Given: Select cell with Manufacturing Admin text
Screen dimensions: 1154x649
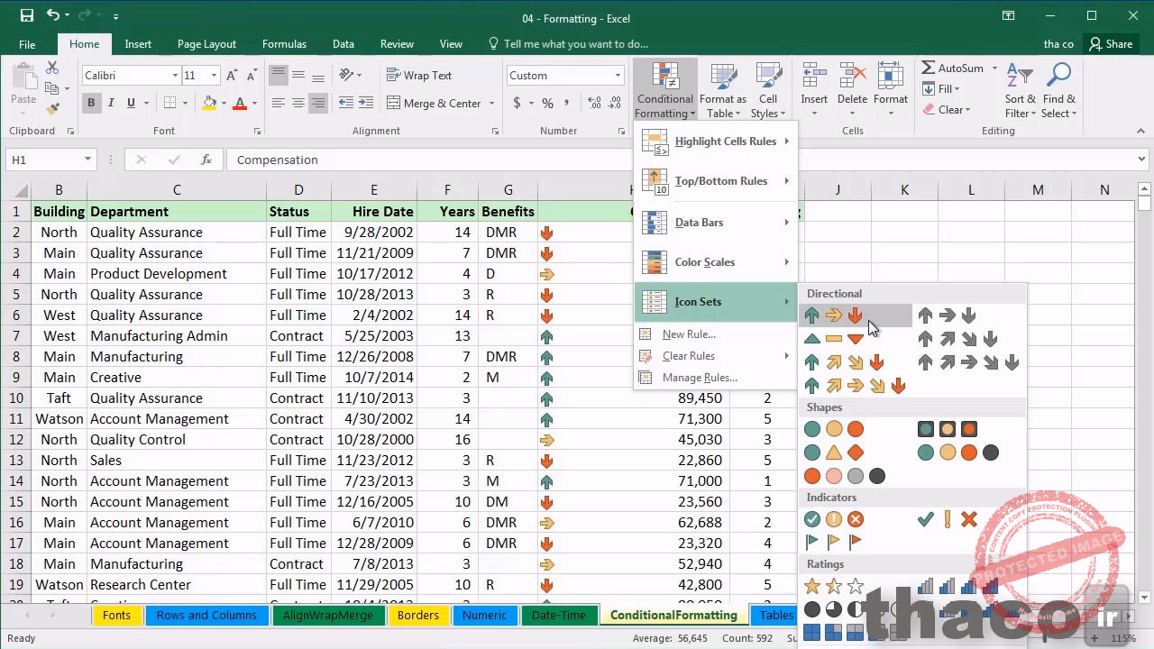Looking at the screenshot, I should point(177,336).
